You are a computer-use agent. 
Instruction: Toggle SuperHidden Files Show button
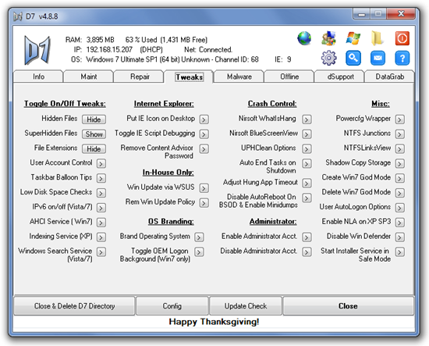[x=94, y=134]
